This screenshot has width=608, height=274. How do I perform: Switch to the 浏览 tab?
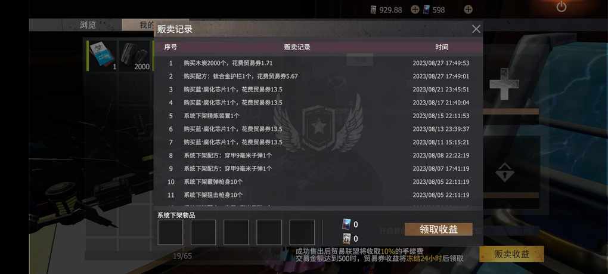pos(88,25)
